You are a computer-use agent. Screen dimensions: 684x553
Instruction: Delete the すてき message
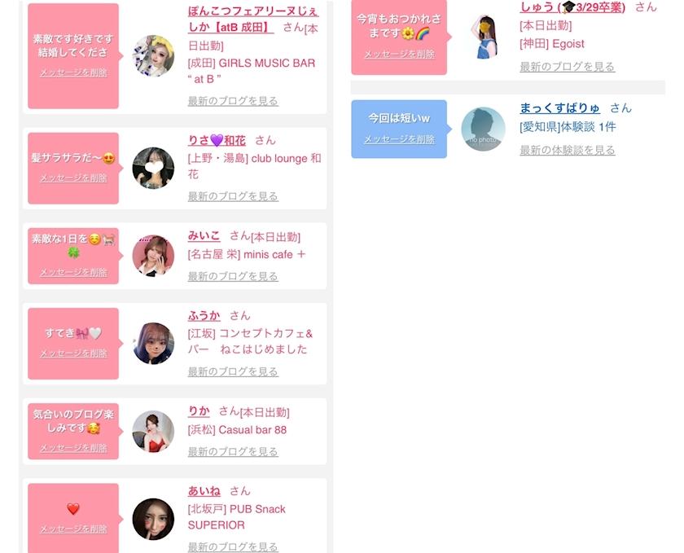pyautogui.click(x=74, y=353)
